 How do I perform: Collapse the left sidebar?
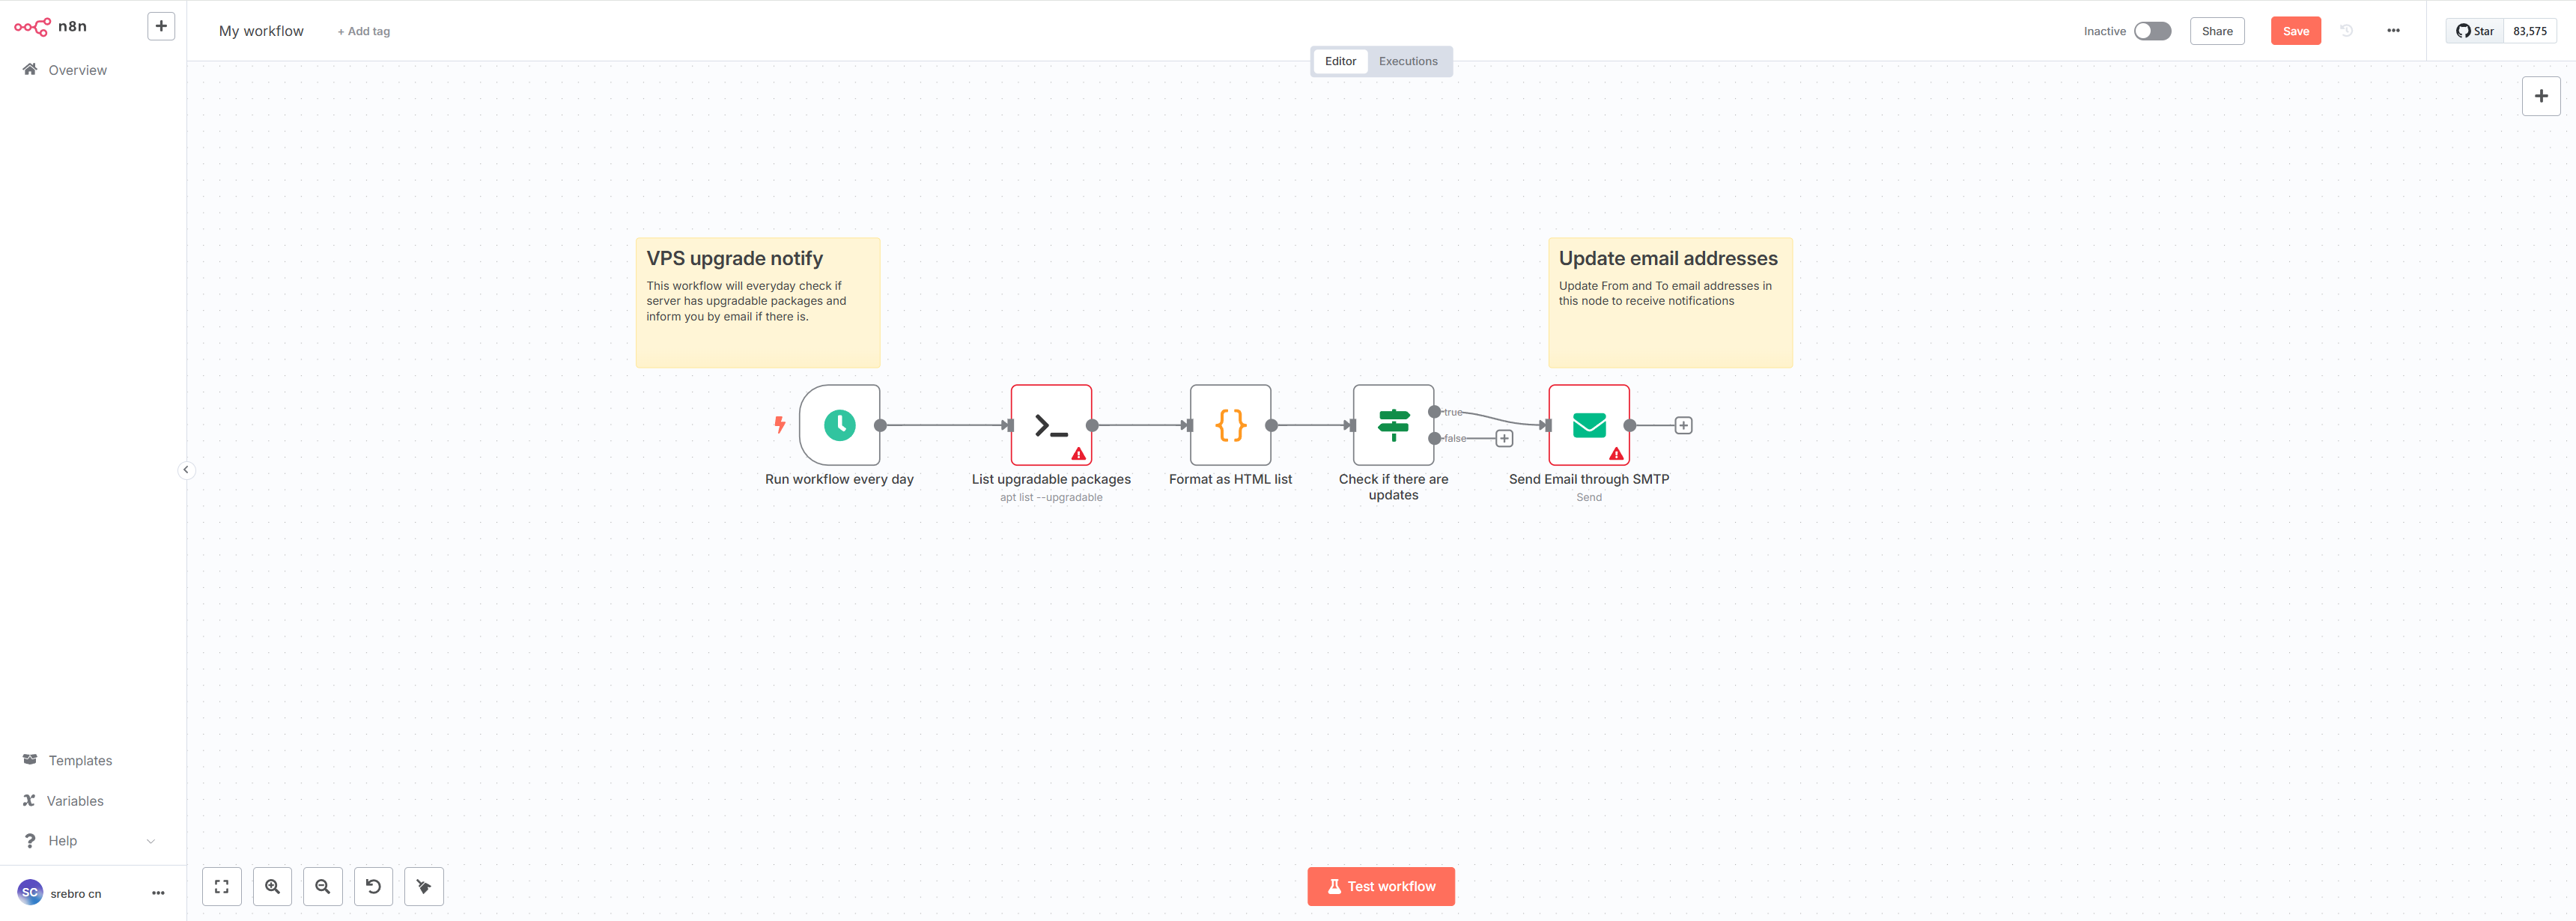186,470
